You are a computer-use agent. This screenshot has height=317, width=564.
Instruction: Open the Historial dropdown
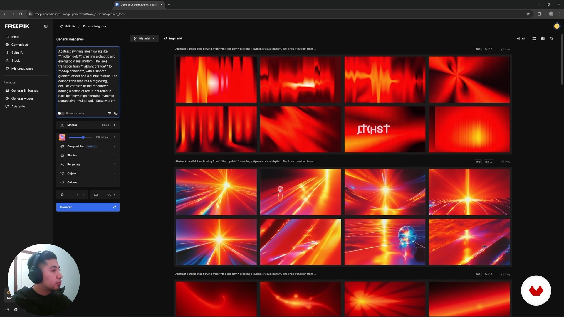tap(144, 38)
